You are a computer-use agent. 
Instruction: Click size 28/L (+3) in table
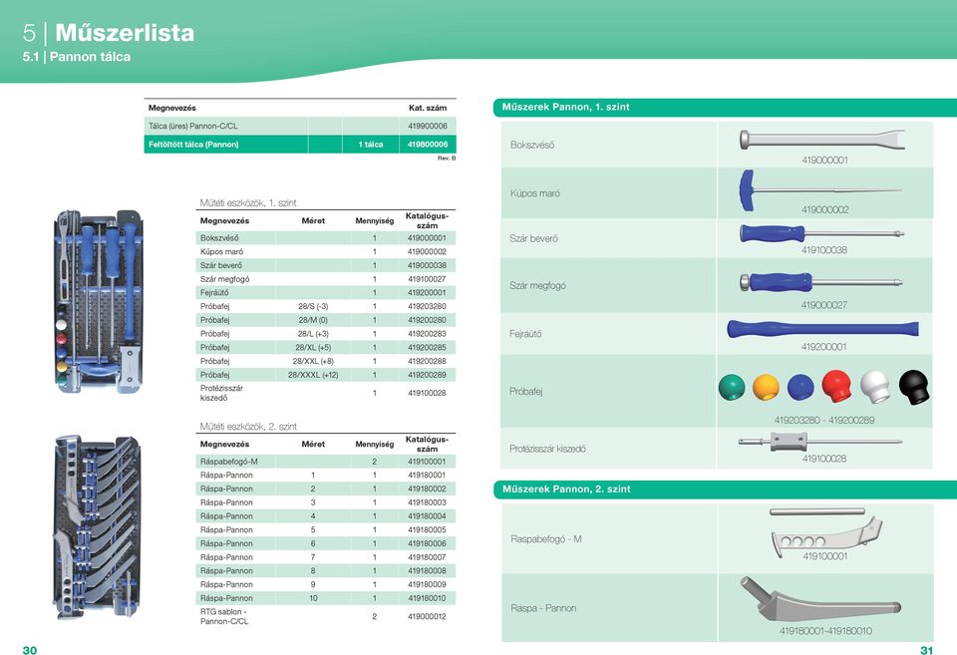[x=313, y=334]
